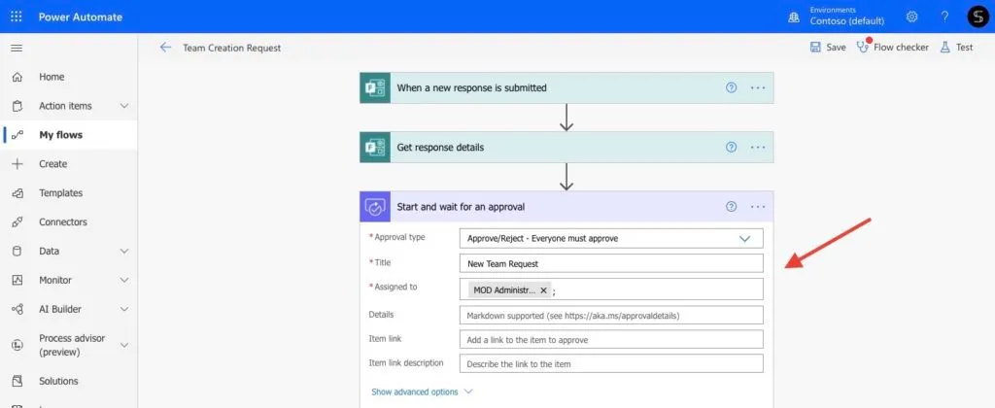
Task: Go back using the left arrow
Action: pos(165,48)
